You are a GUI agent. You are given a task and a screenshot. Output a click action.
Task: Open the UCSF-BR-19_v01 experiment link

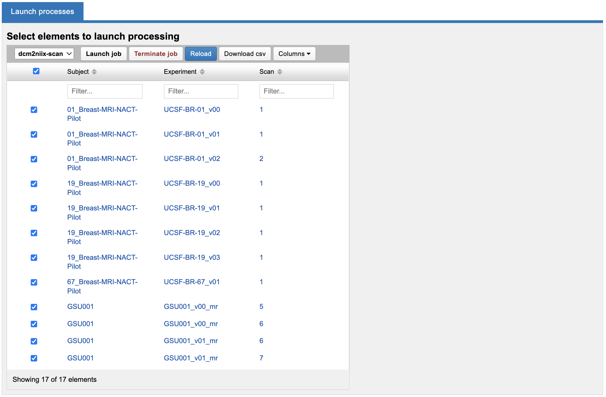[x=191, y=208]
